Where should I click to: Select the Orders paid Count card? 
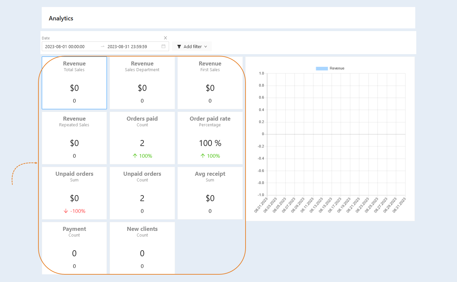click(x=142, y=138)
